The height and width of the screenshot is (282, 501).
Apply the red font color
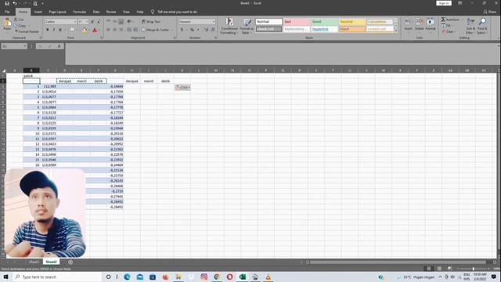tap(95, 30)
